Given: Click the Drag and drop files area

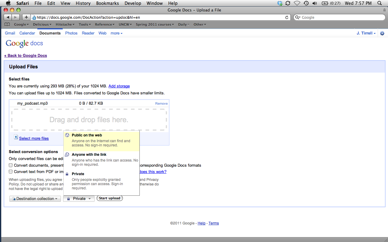Looking at the screenshot, I should (89, 120).
